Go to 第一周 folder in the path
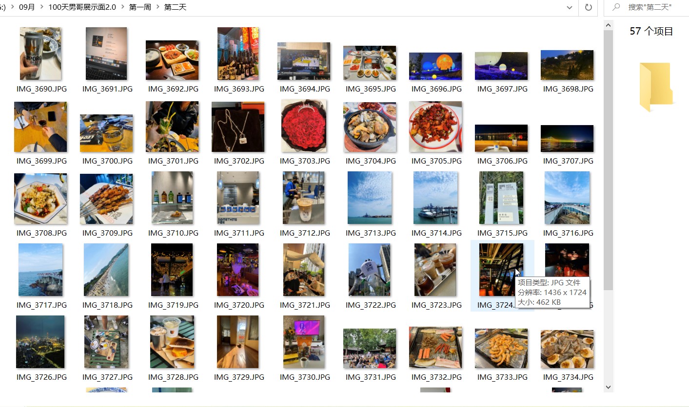Viewport: 689px width, 407px height. click(140, 7)
